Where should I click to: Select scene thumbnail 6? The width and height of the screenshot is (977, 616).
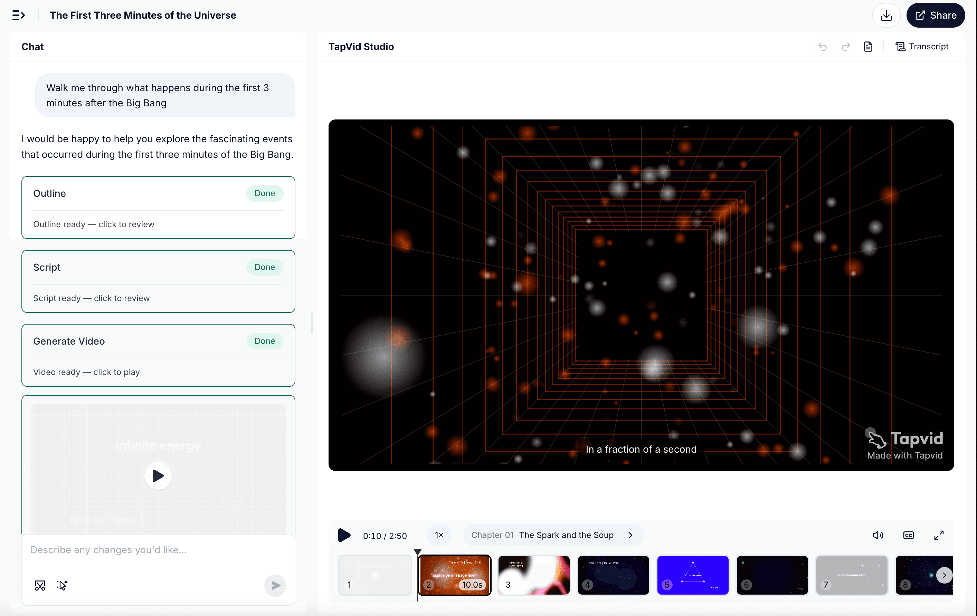click(772, 575)
